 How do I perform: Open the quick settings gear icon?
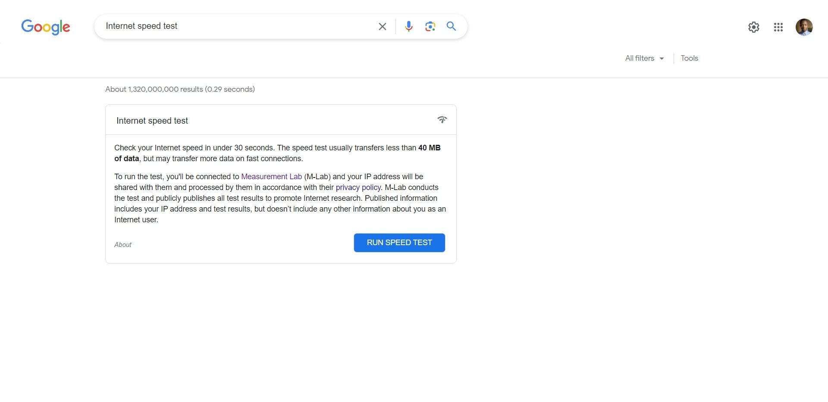(753, 27)
